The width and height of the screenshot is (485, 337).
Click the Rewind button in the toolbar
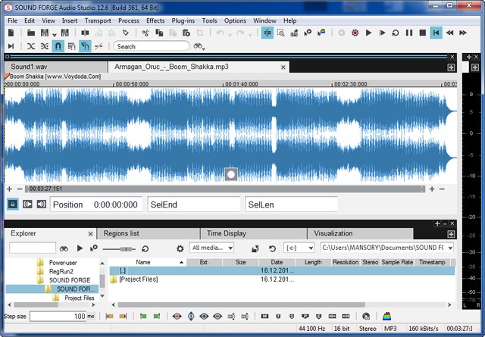pyautogui.click(x=449, y=33)
